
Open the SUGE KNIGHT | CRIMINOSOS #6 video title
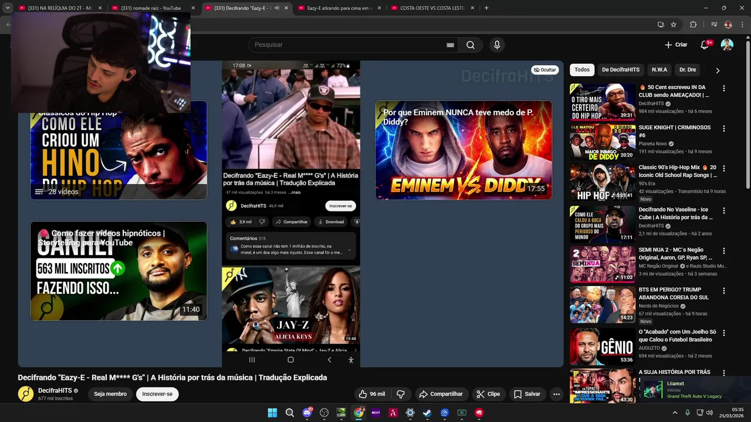pos(674,131)
